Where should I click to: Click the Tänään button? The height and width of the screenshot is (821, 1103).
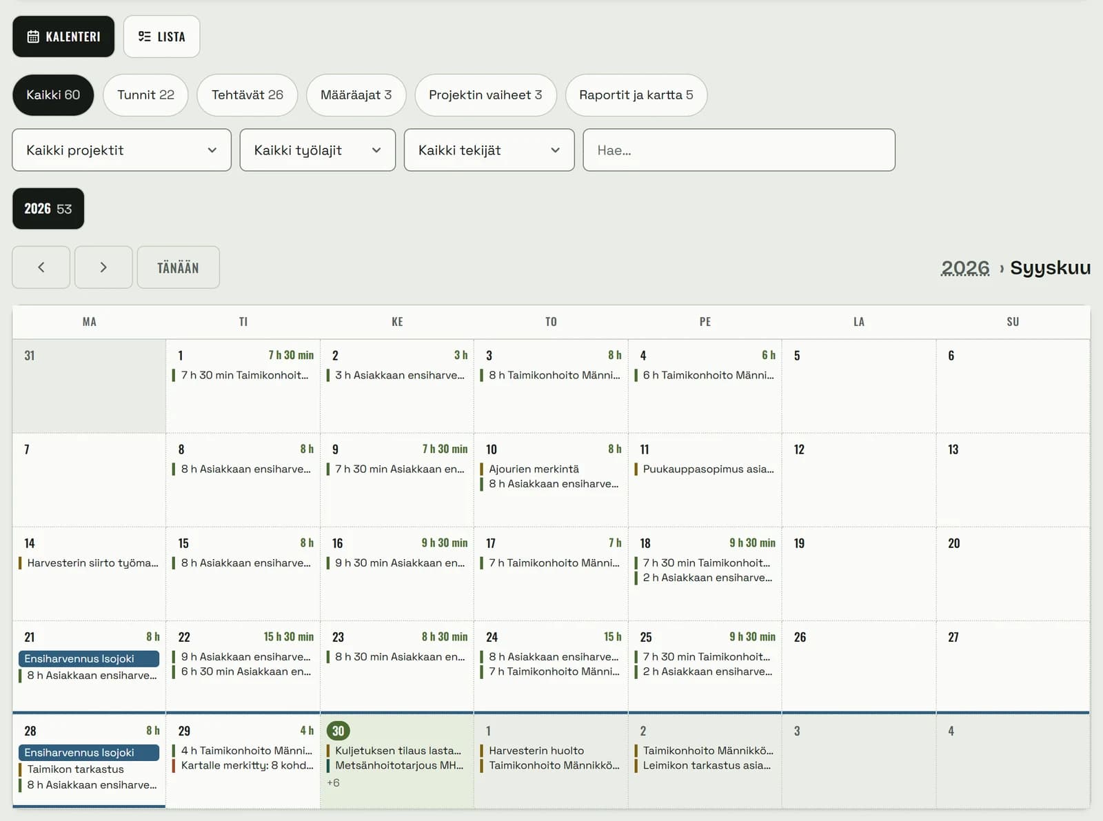click(178, 267)
